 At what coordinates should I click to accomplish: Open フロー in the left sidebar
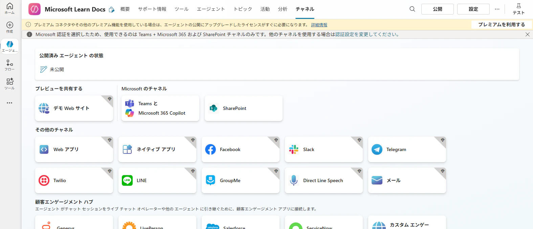(x=9, y=65)
